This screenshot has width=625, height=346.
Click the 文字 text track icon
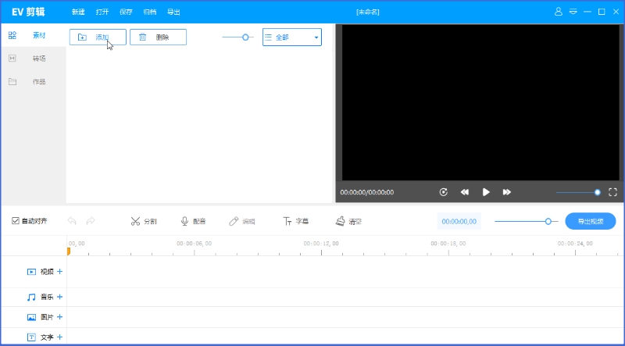[31, 337]
